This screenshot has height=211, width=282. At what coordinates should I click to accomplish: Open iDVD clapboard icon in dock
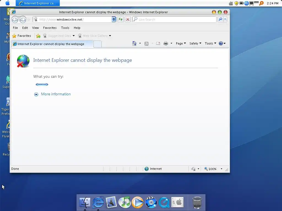[151, 202]
